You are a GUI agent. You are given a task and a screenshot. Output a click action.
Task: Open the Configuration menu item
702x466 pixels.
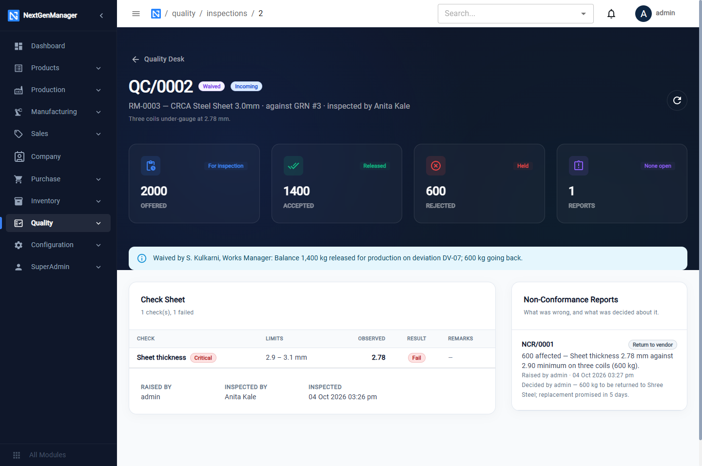tap(58, 245)
